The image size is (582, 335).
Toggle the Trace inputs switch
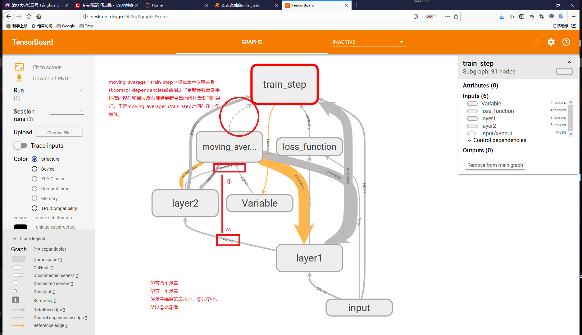click(x=20, y=145)
